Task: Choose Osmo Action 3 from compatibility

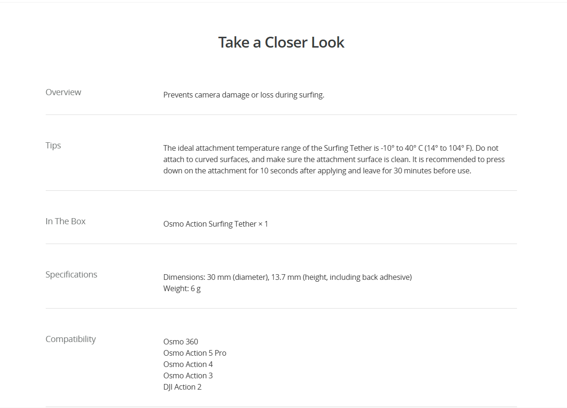Action: pos(188,375)
